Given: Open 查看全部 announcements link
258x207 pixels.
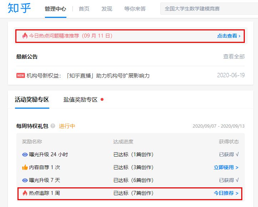Looking at the screenshot, I should 234,56.
